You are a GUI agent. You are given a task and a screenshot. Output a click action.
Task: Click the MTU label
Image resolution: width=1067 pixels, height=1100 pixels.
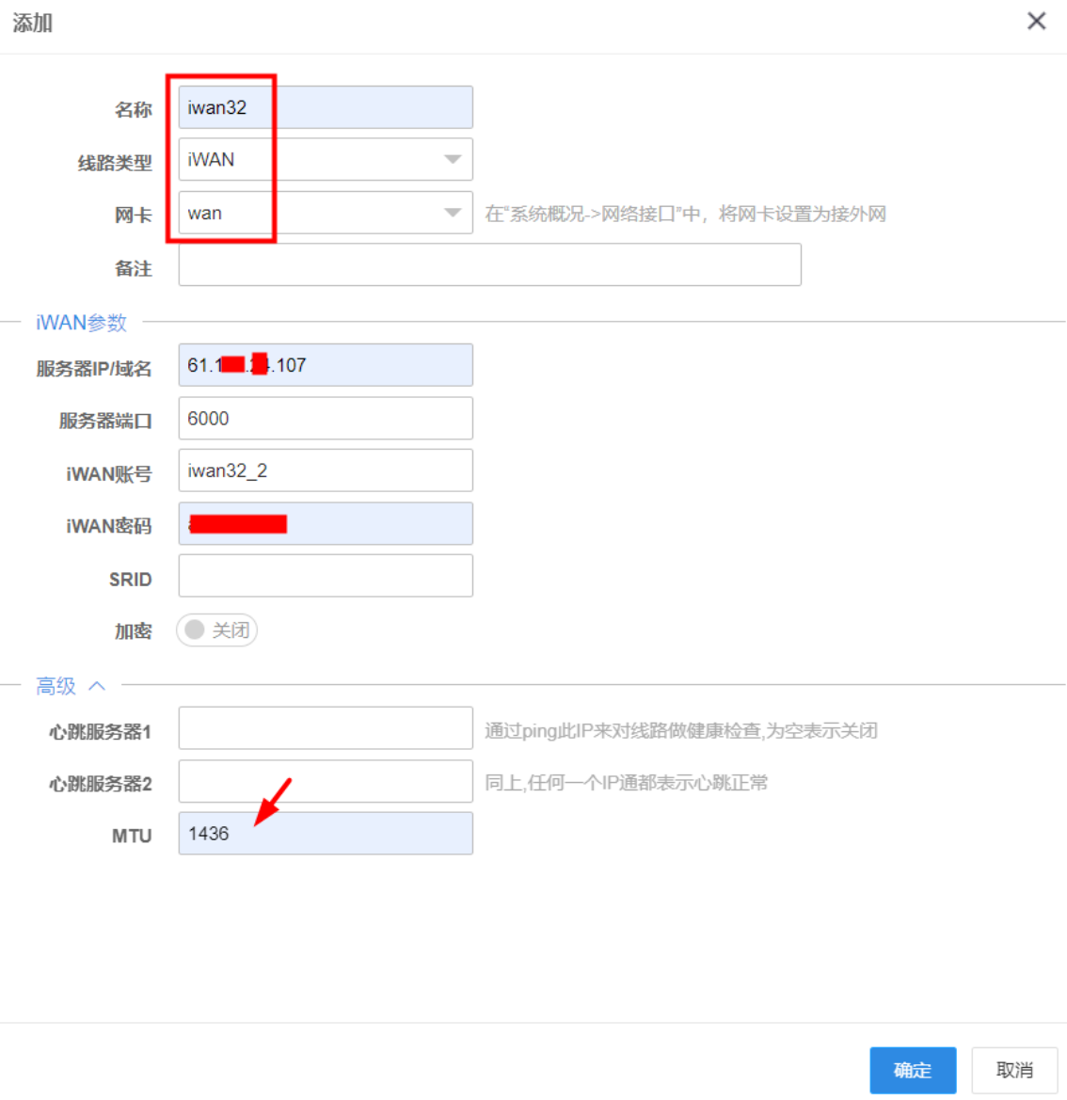coord(132,837)
